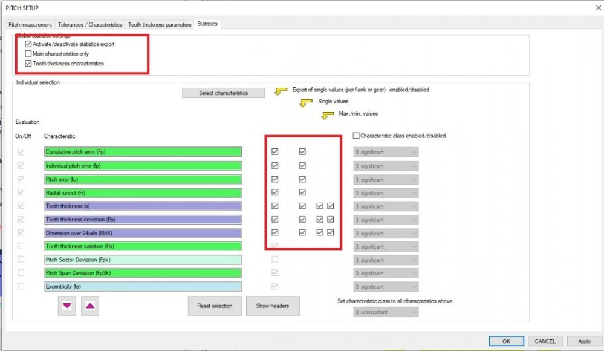
Task: Enable Main characteristics only checkbox
Action: [28, 54]
